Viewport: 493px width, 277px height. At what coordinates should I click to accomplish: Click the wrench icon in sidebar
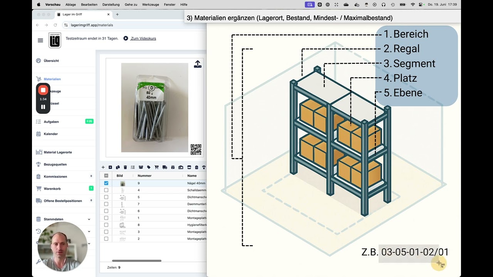(38, 262)
